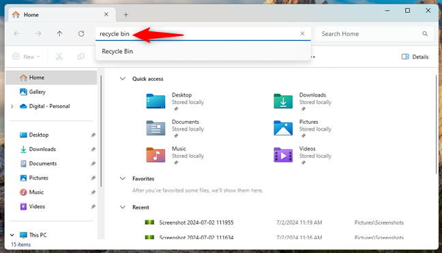Go up one folder level
Image resolution: width=442 pixels, height=253 pixels.
pos(59,34)
